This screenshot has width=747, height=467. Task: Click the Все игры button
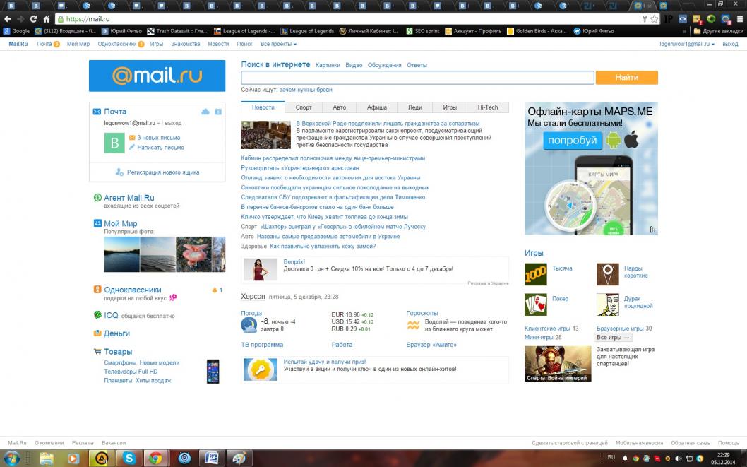[613, 338]
